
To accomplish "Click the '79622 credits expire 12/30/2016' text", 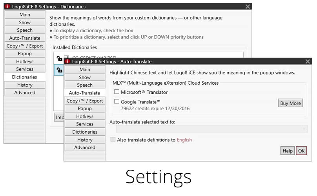I will coord(155,109).
